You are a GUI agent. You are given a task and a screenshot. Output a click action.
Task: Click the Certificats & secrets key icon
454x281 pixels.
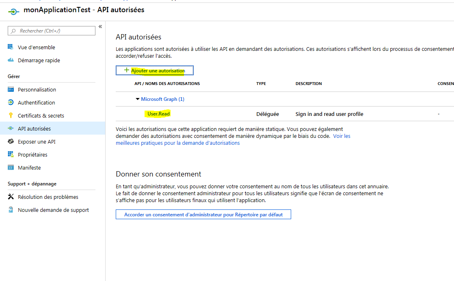[x=11, y=115]
